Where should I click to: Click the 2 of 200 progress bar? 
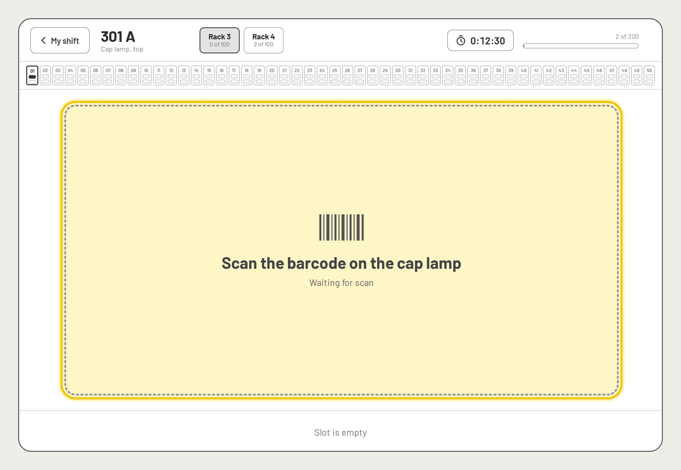(581, 46)
